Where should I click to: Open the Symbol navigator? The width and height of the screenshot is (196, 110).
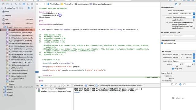tap(7, 4)
